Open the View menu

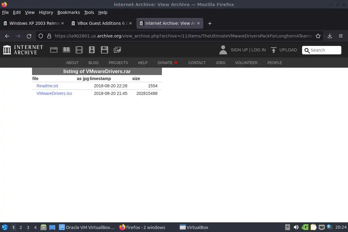[x=30, y=12]
